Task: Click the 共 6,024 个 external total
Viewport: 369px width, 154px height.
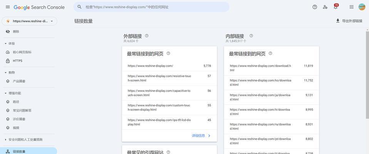Action: 131,41
